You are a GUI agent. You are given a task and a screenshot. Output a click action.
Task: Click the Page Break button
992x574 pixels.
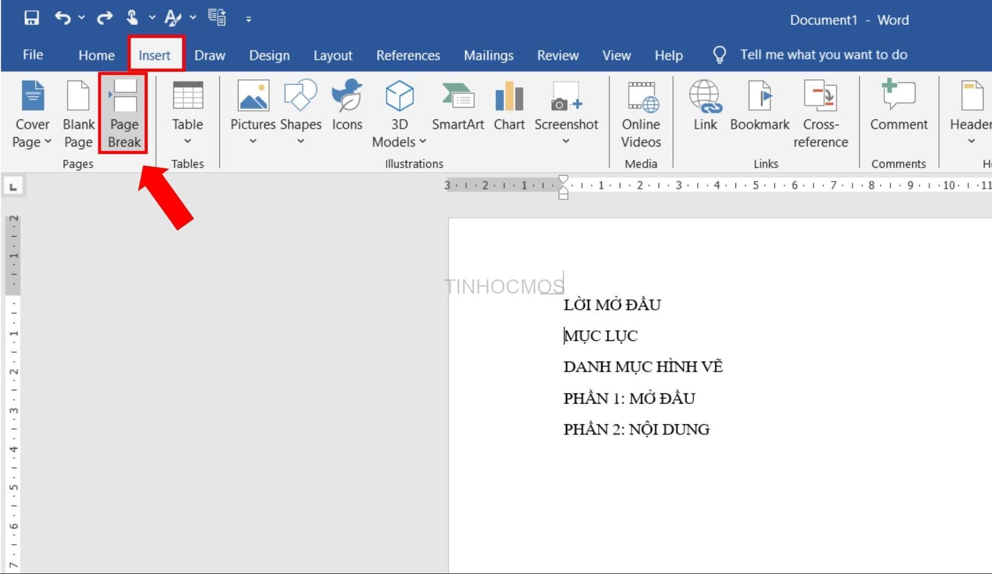(x=124, y=114)
